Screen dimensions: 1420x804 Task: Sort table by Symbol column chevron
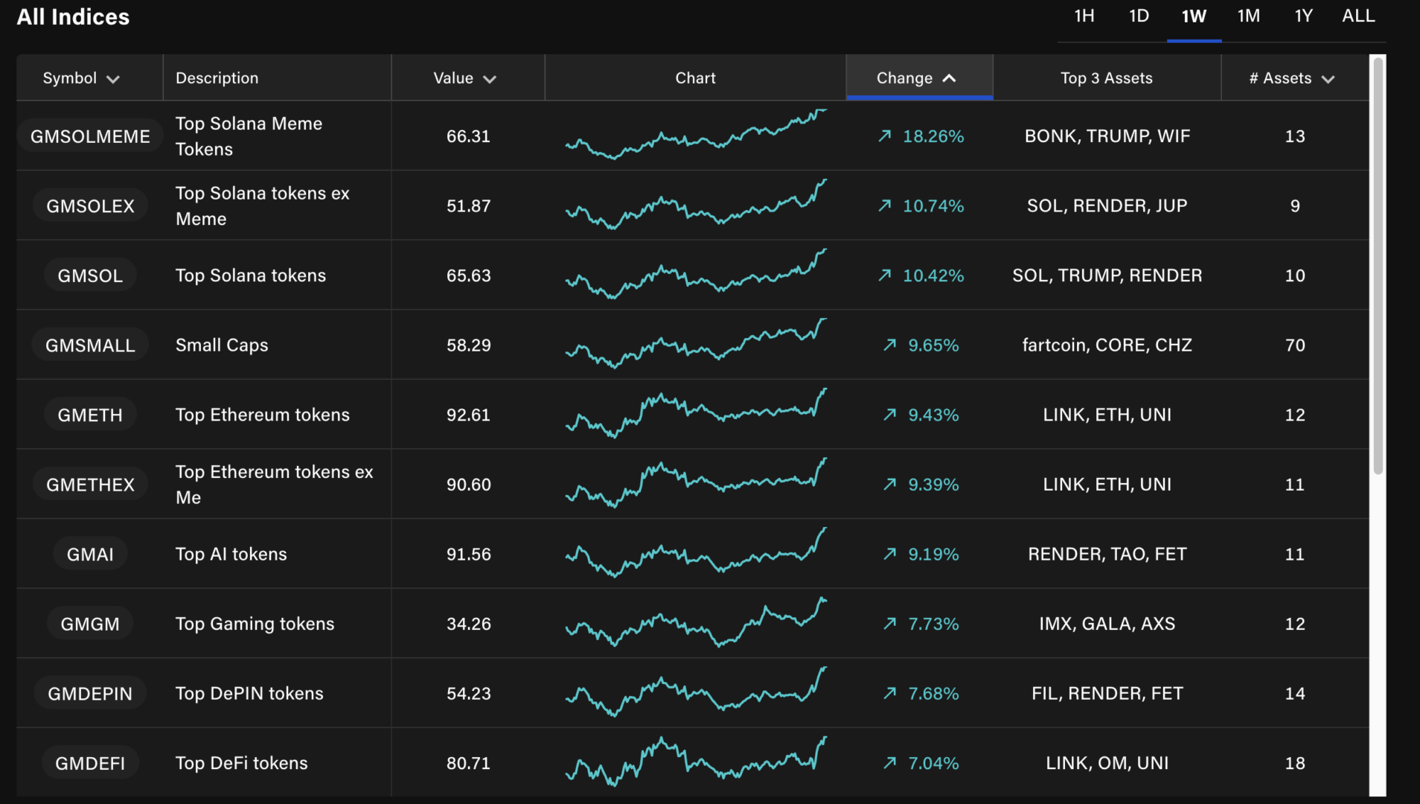[x=113, y=79]
